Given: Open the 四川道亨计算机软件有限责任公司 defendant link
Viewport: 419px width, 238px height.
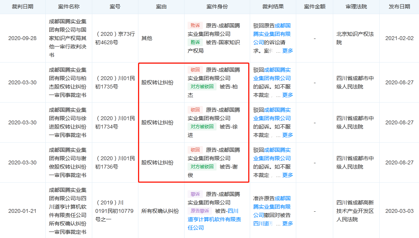Looking at the screenshot, I should coord(214,219).
